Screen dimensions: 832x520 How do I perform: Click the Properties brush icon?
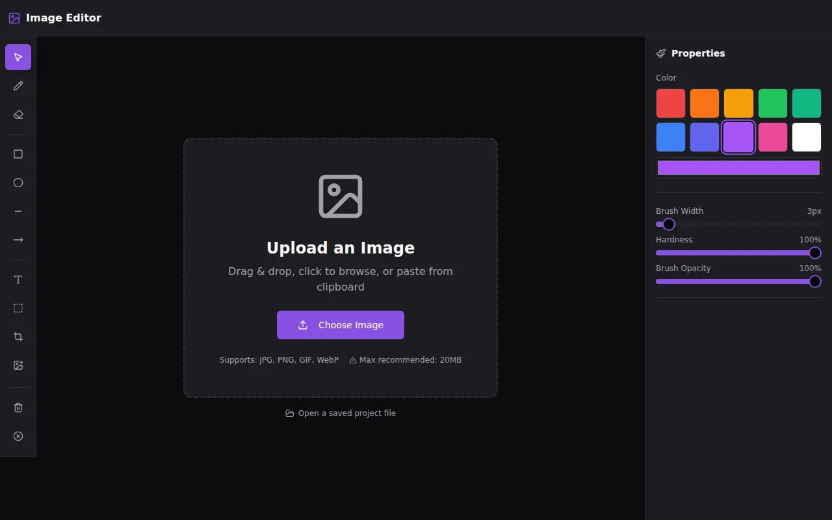click(x=661, y=53)
